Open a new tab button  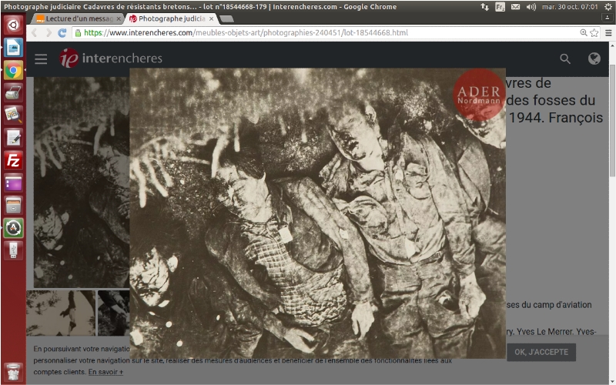pos(226,18)
